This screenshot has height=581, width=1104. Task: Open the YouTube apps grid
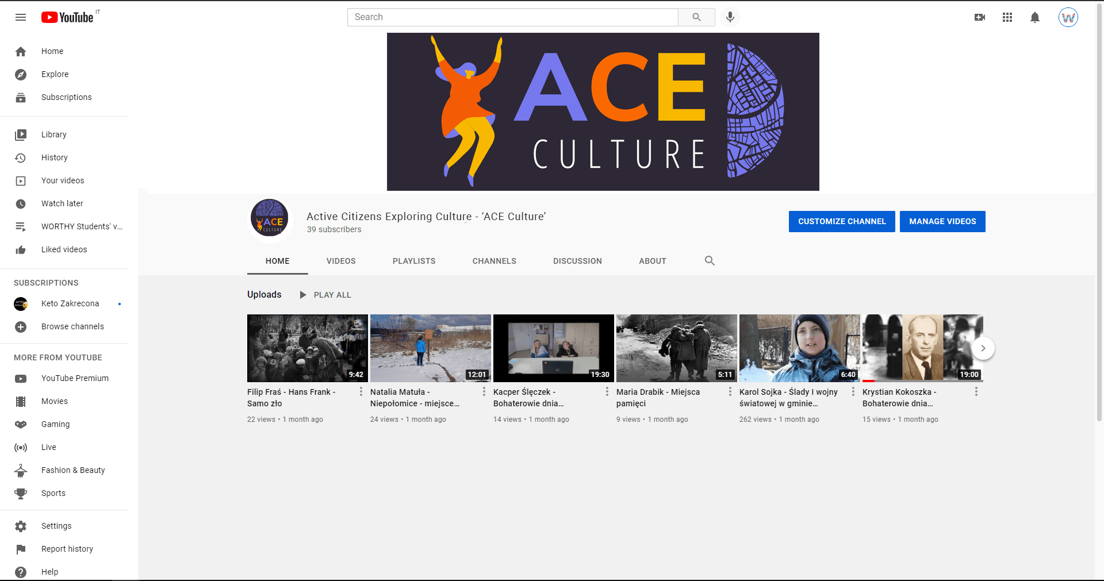point(1007,17)
